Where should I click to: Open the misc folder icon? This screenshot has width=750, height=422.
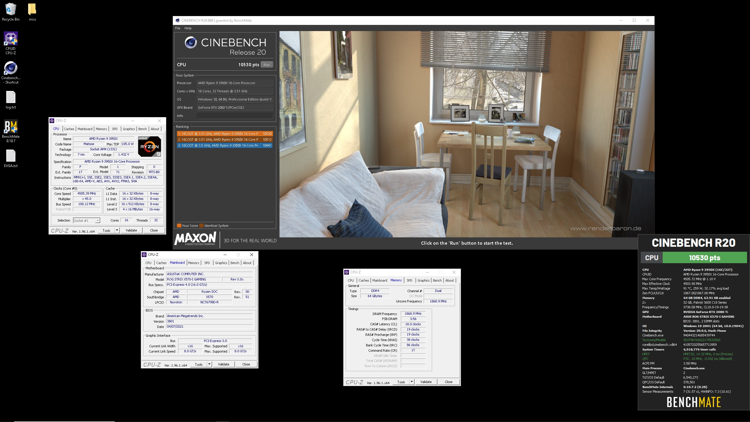pyautogui.click(x=32, y=12)
